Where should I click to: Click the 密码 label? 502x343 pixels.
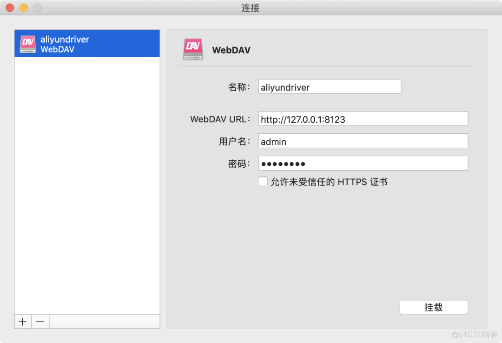(239, 164)
